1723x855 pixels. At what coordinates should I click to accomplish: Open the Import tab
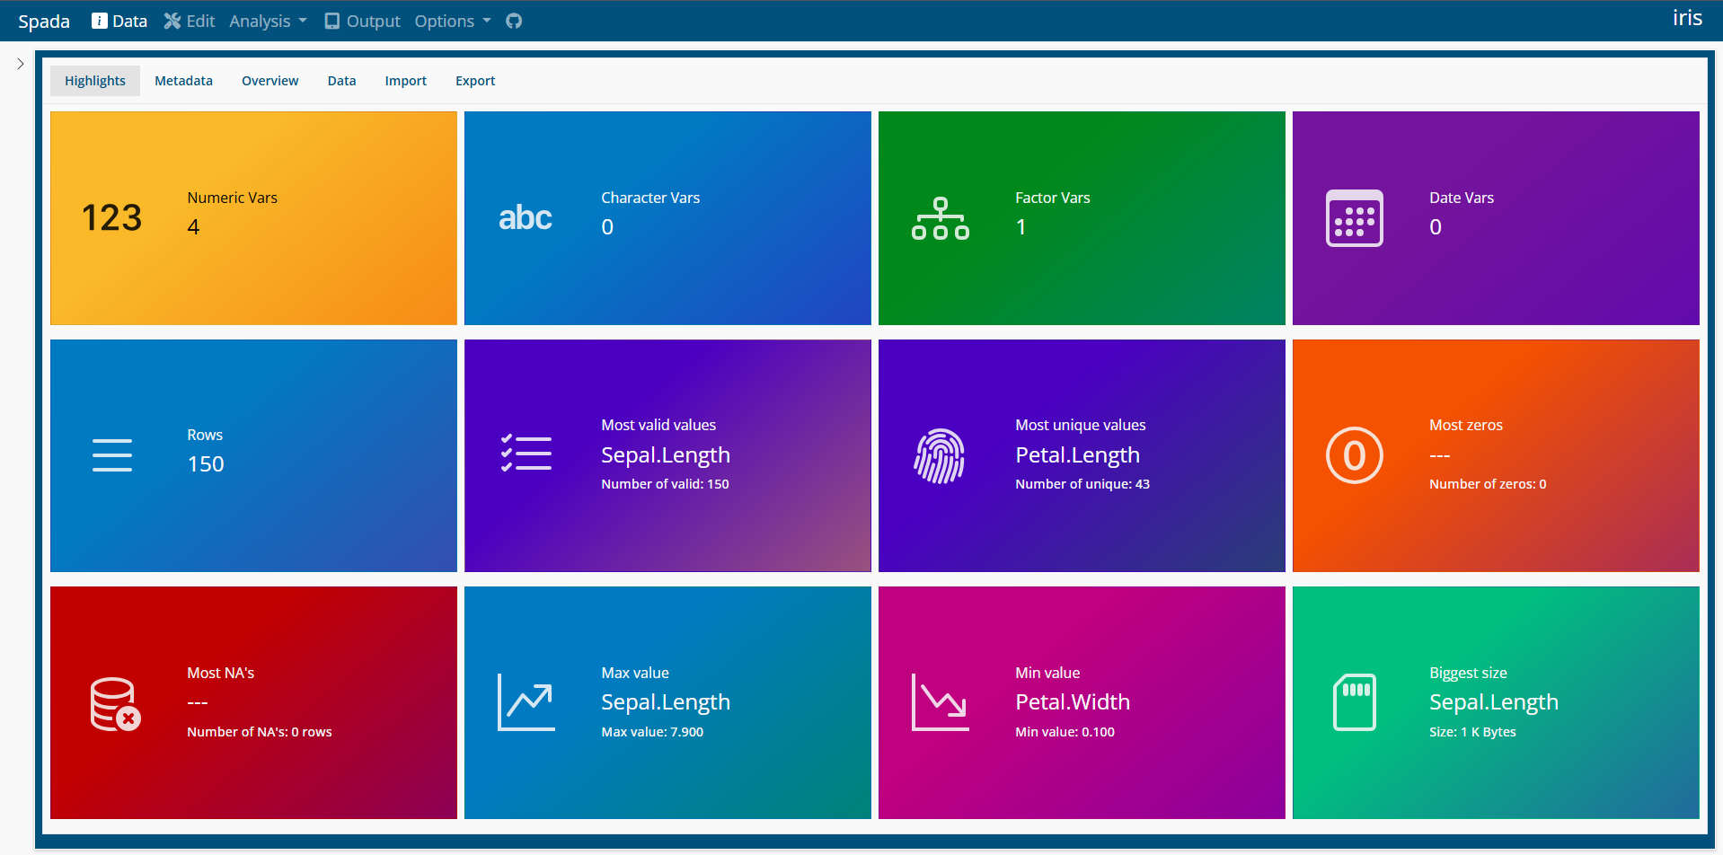click(x=405, y=81)
